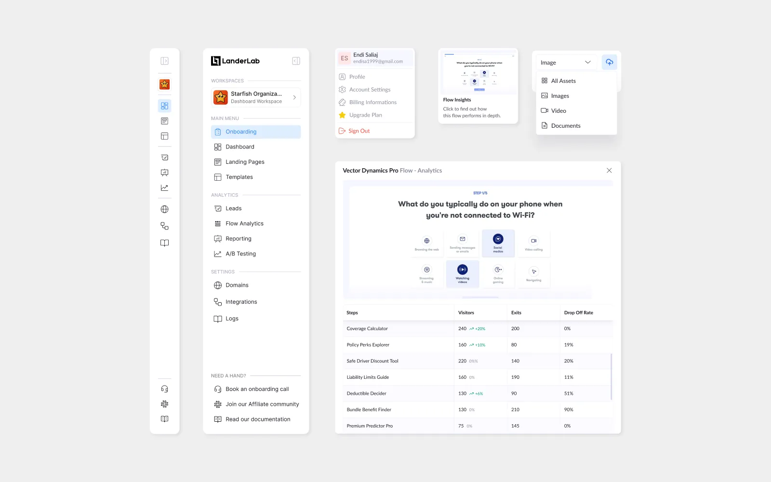This screenshot has height=482, width=771.
Task: Click the A/B testing line-chart icon in the rail
Action: (x=164, y=188)
